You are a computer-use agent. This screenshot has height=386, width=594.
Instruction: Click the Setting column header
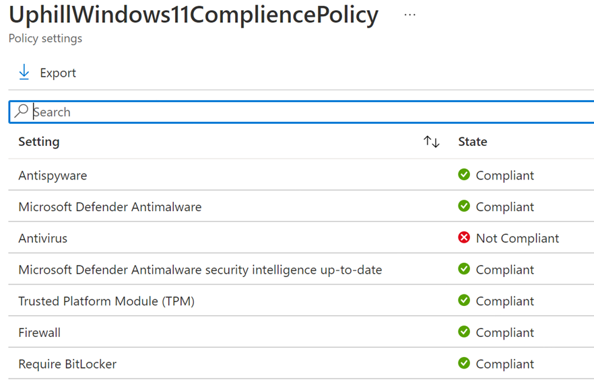[39, 142]
